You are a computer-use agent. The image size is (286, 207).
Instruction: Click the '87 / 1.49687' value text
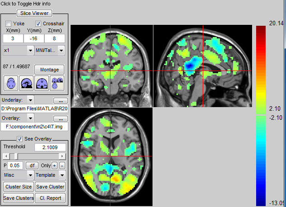[x=16, y=66]
